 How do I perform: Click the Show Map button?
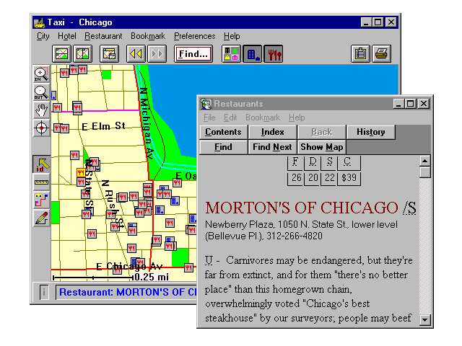click(x=322, y=147)
